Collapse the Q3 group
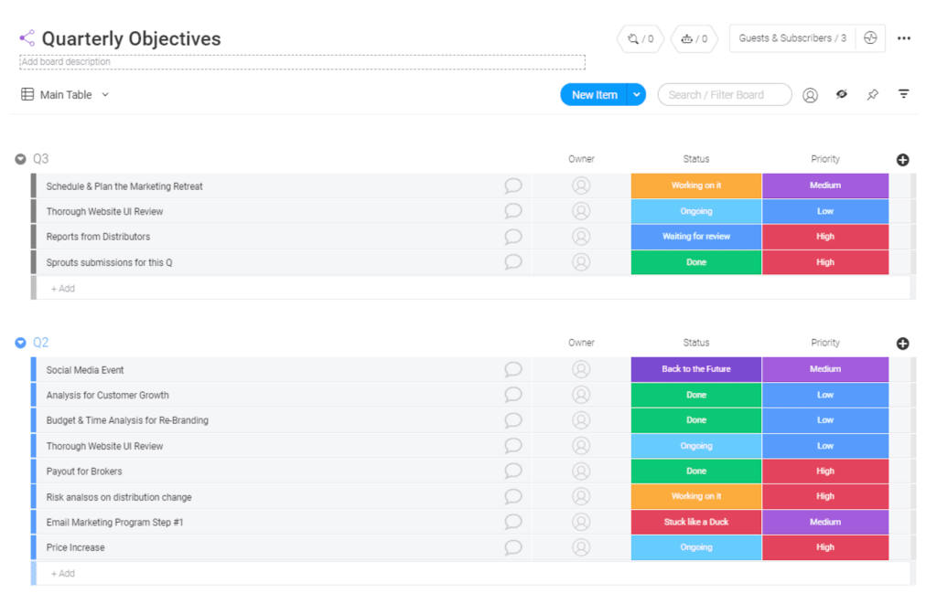The height and width of the screenshot is (604, 937). tap(20, 159)
